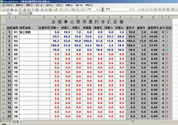
Task: Select the cell with value 55.46
Action: point(153,41)
